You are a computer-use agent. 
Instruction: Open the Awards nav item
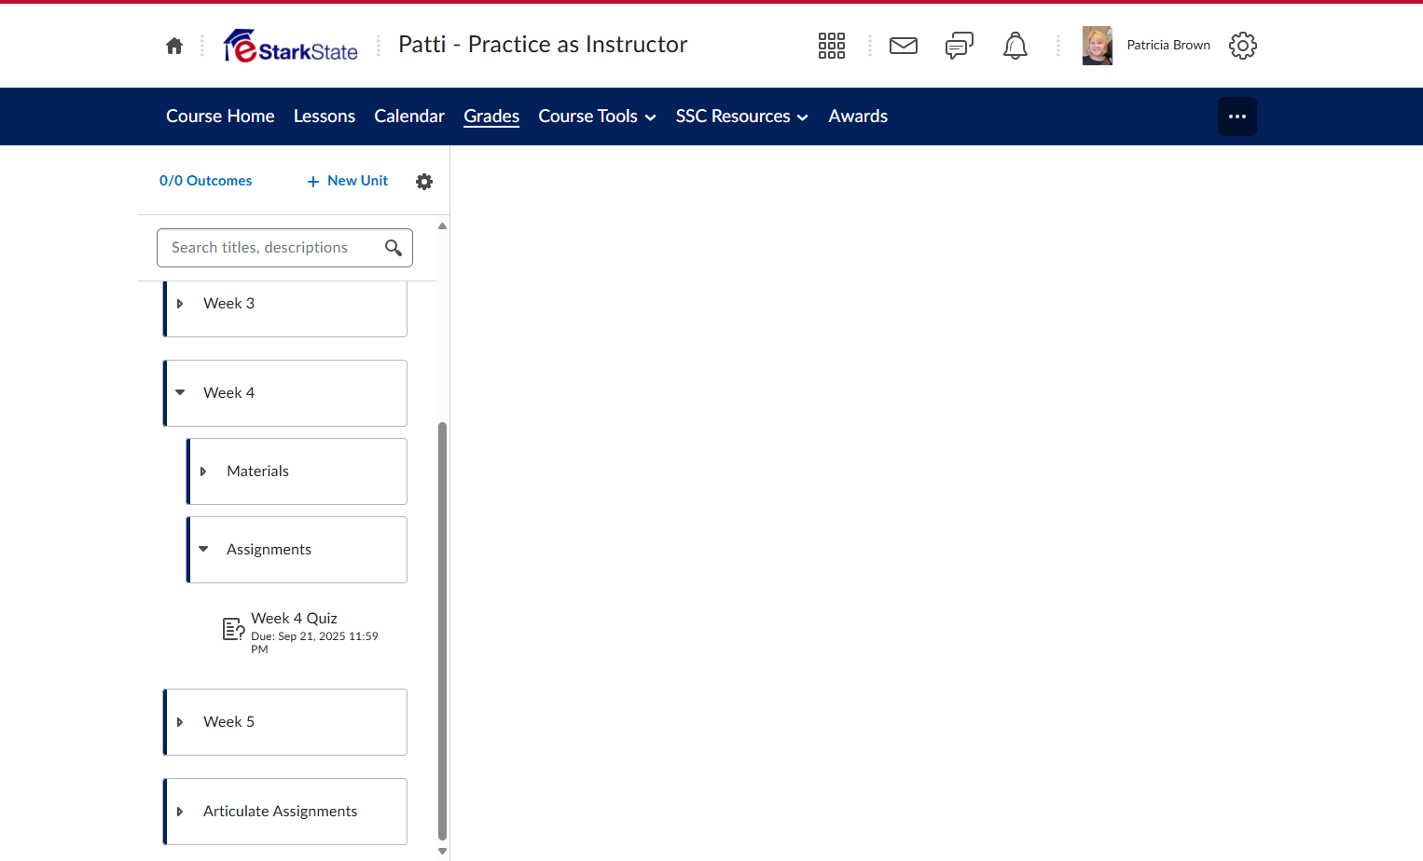(858, 116)
